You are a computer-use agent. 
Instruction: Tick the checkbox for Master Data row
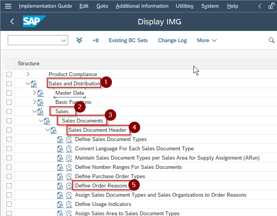pos(9,93)
